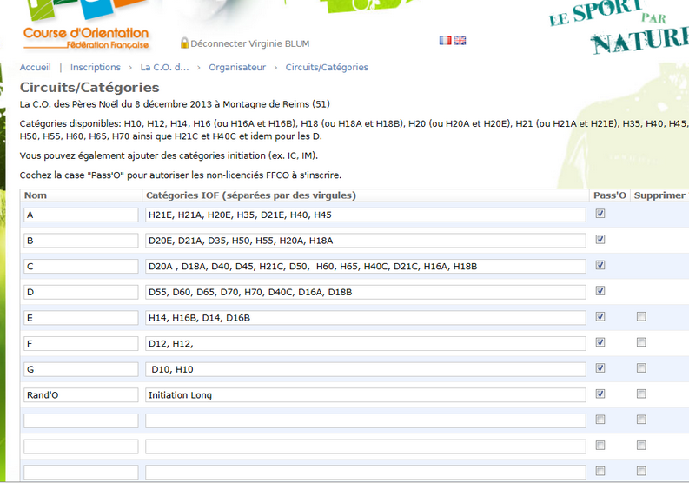Log out via Déconnecter Virginie BLUM link
Screen dimensions: 689x483
pos(250,43)
